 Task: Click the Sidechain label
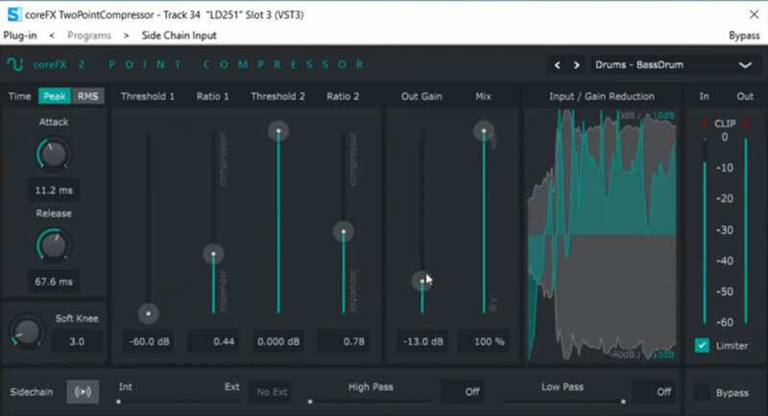(32, 392)
